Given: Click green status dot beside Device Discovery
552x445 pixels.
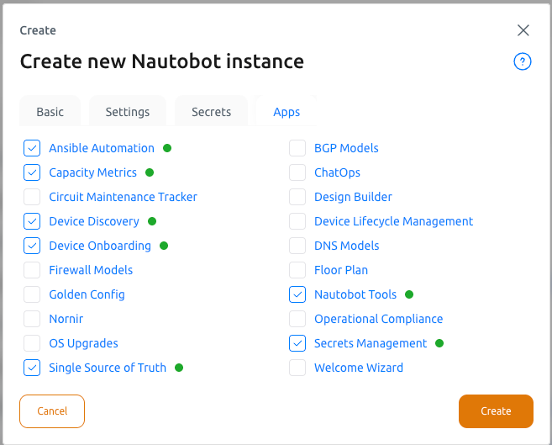Looking at the screenshot, I should (152, 221).
